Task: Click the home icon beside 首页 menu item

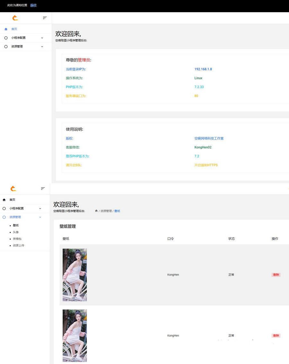Action: 6,29
